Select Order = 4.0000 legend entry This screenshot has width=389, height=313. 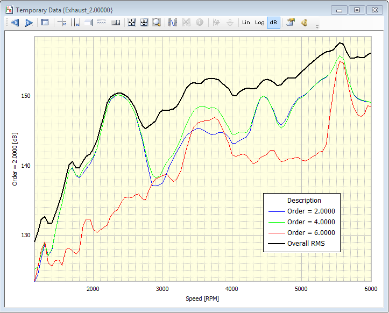[311, 222]
